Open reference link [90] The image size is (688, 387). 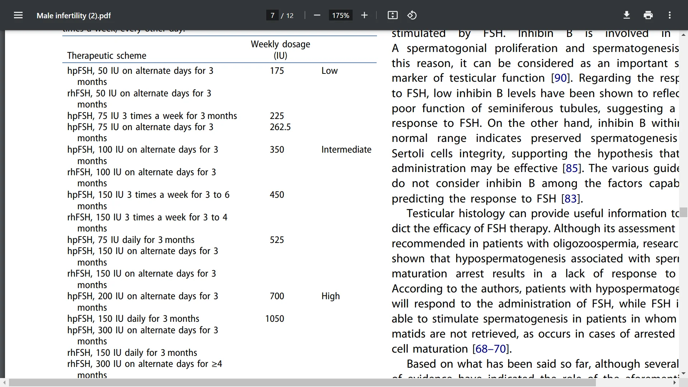click(560, 78)
